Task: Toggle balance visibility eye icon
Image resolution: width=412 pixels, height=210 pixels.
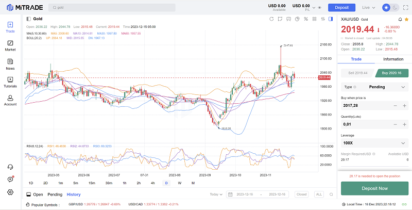Action: click(x=320, y=8)
